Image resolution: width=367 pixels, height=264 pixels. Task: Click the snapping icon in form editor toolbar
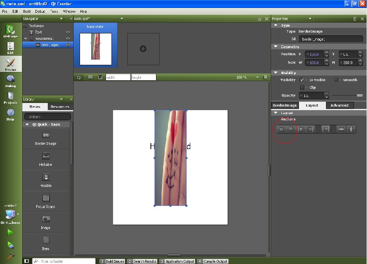(x=79, y=78)
